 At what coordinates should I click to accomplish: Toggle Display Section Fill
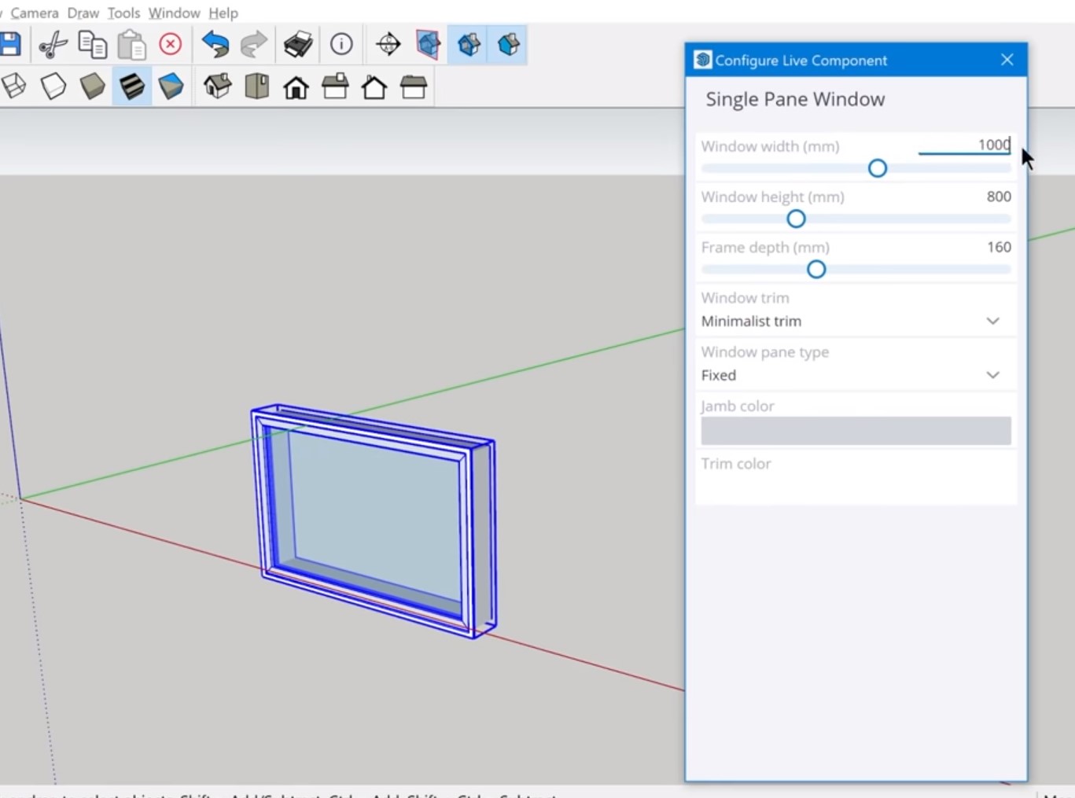click(509, 44)
